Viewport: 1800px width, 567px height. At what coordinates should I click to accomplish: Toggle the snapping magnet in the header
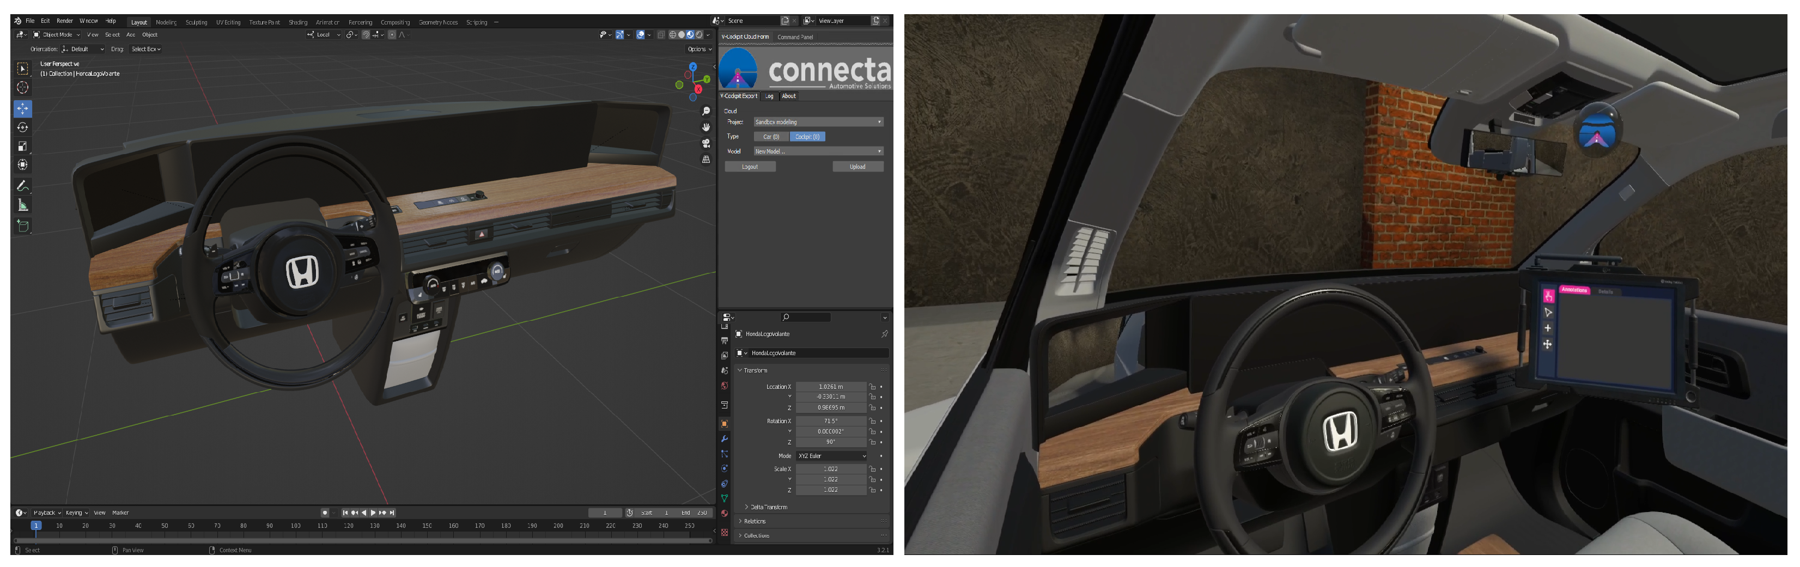coord(366,35)
